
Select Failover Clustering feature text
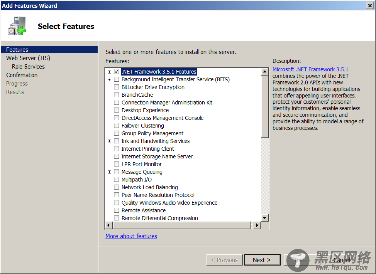click(x=143, y=126)
